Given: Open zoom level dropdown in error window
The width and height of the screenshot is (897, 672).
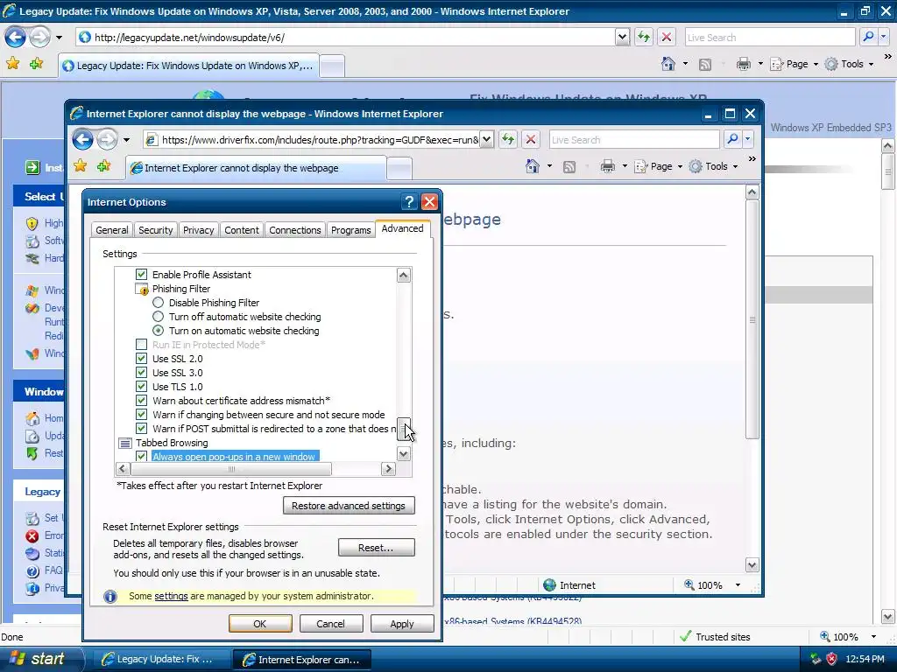Looking at the screenshot, I should tap(738, 585).
